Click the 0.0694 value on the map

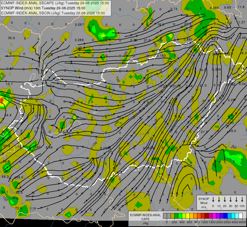(x=105, y=148)
